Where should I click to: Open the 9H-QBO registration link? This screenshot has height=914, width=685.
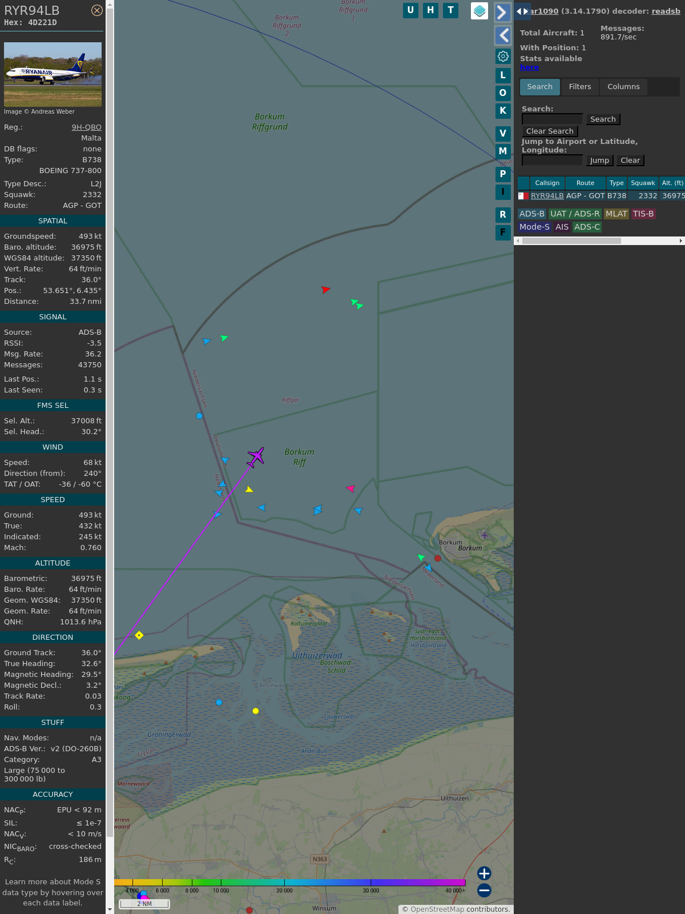coord(86,127)
